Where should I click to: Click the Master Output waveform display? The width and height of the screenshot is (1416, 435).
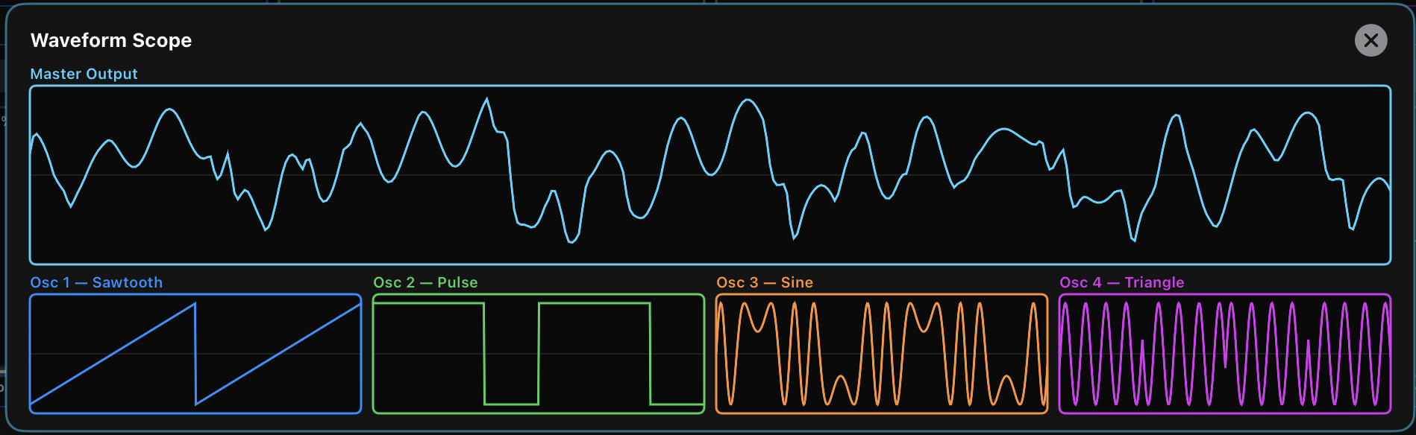click(x=710, y=175)
